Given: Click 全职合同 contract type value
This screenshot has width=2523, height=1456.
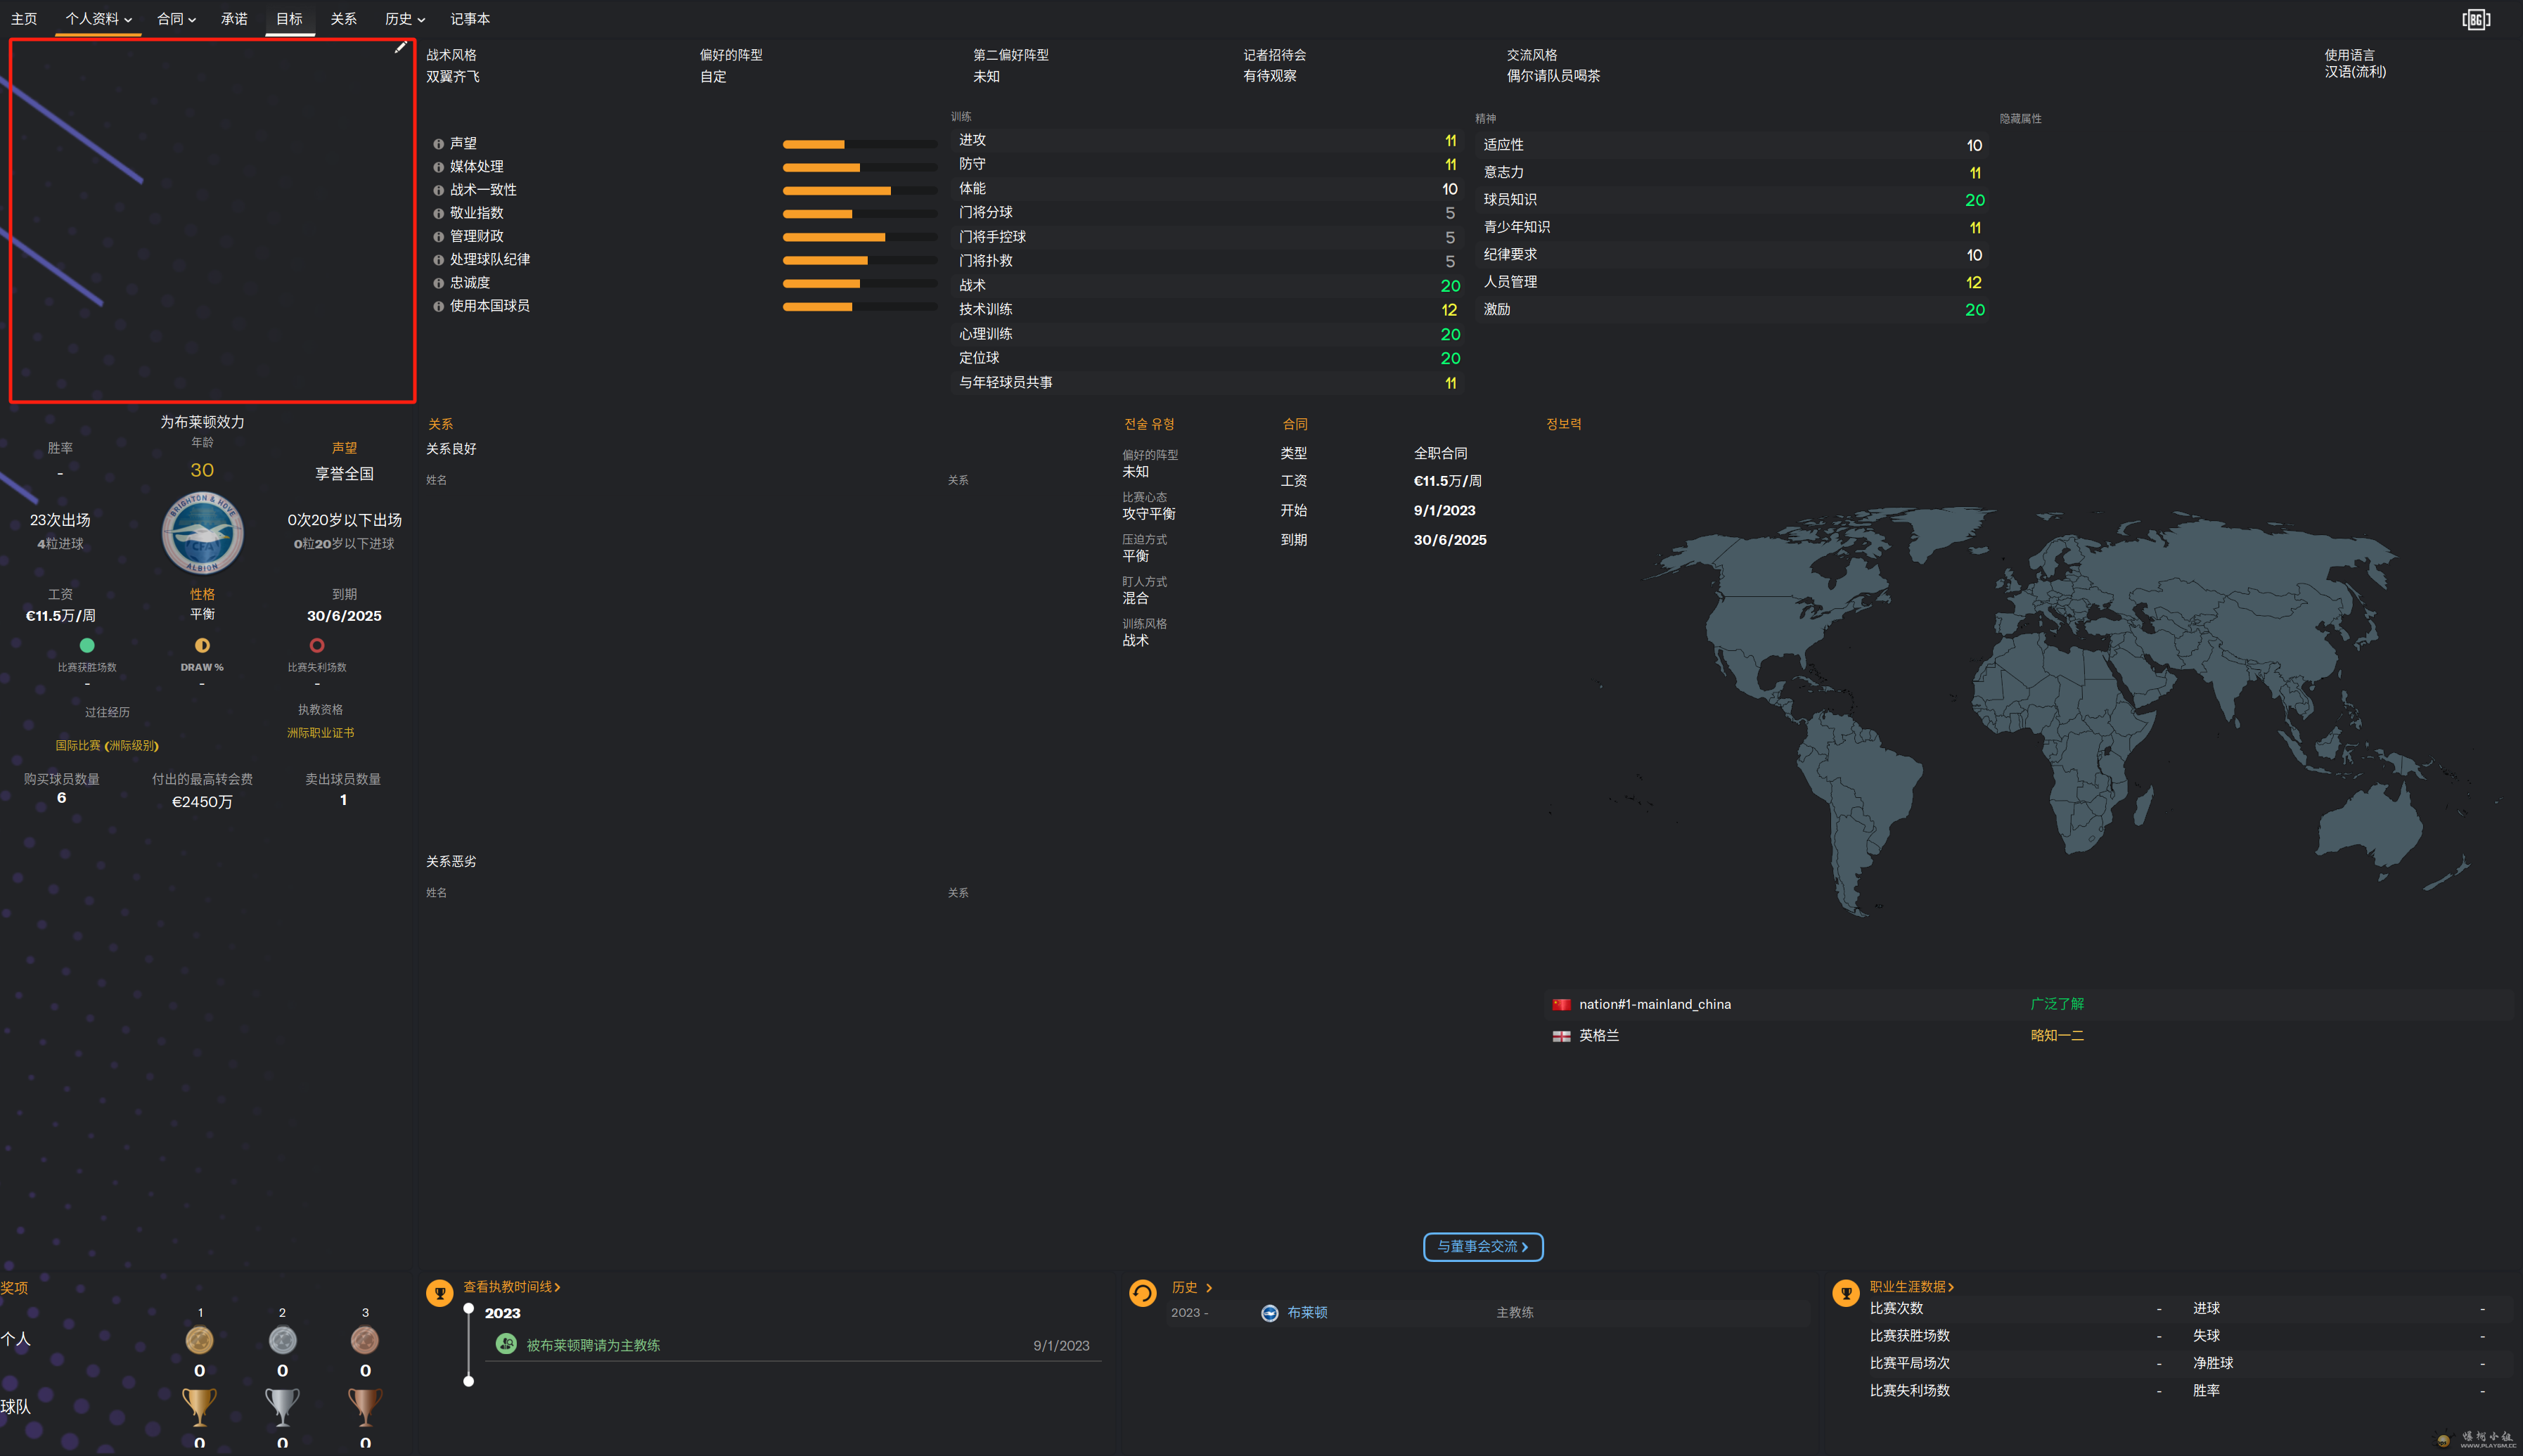Looking at the screenshot, I should [x=1440, y=454].
